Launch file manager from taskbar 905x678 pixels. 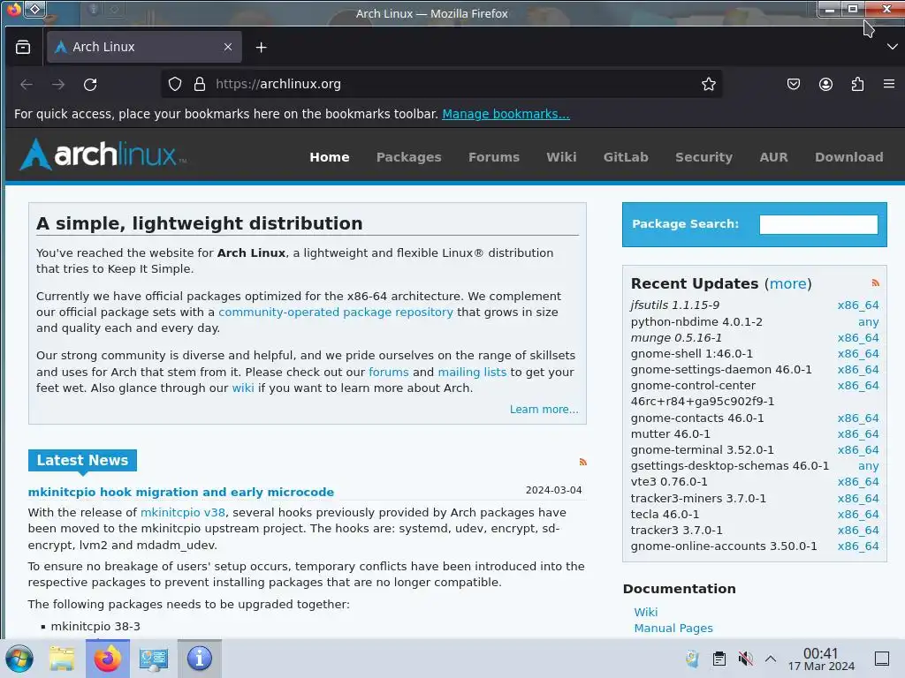pyautogui.click(x=62, y=659)
